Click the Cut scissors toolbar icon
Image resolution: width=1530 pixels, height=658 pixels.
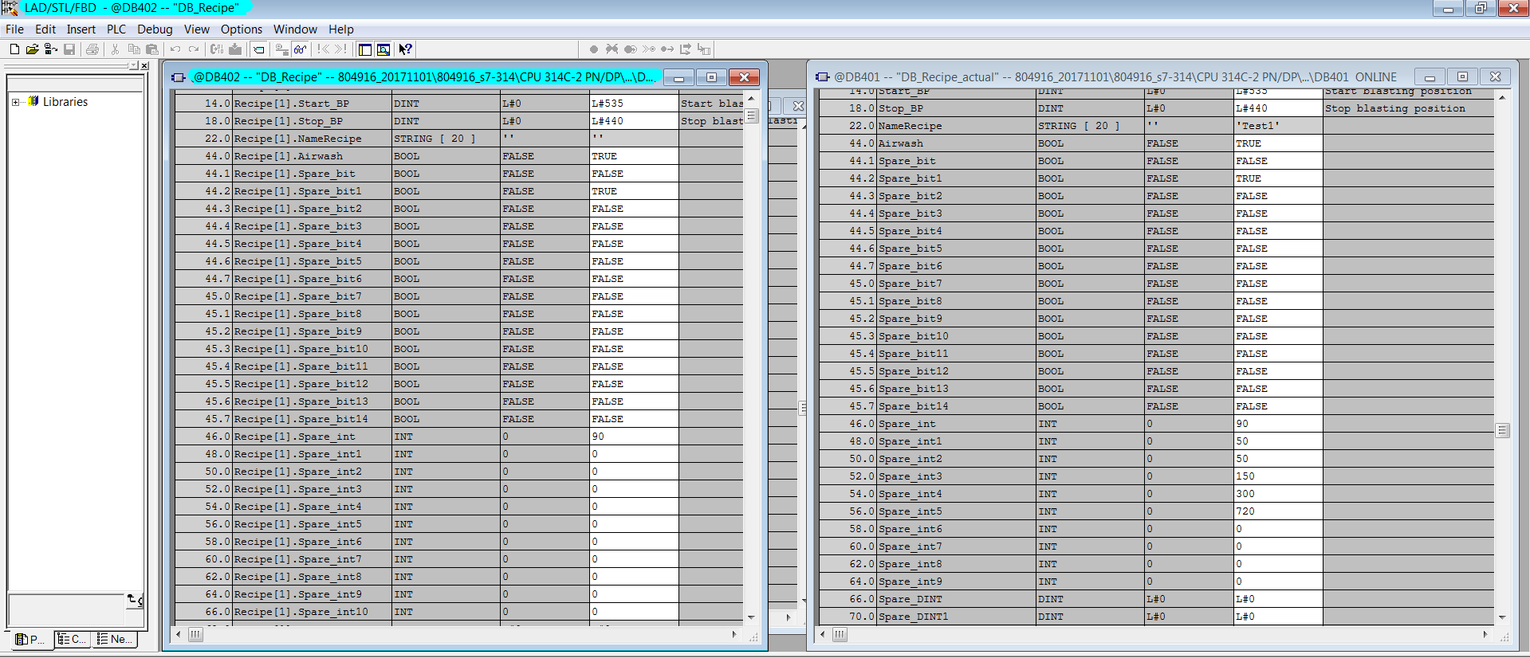pyautogui.click(x=116, y=49)
